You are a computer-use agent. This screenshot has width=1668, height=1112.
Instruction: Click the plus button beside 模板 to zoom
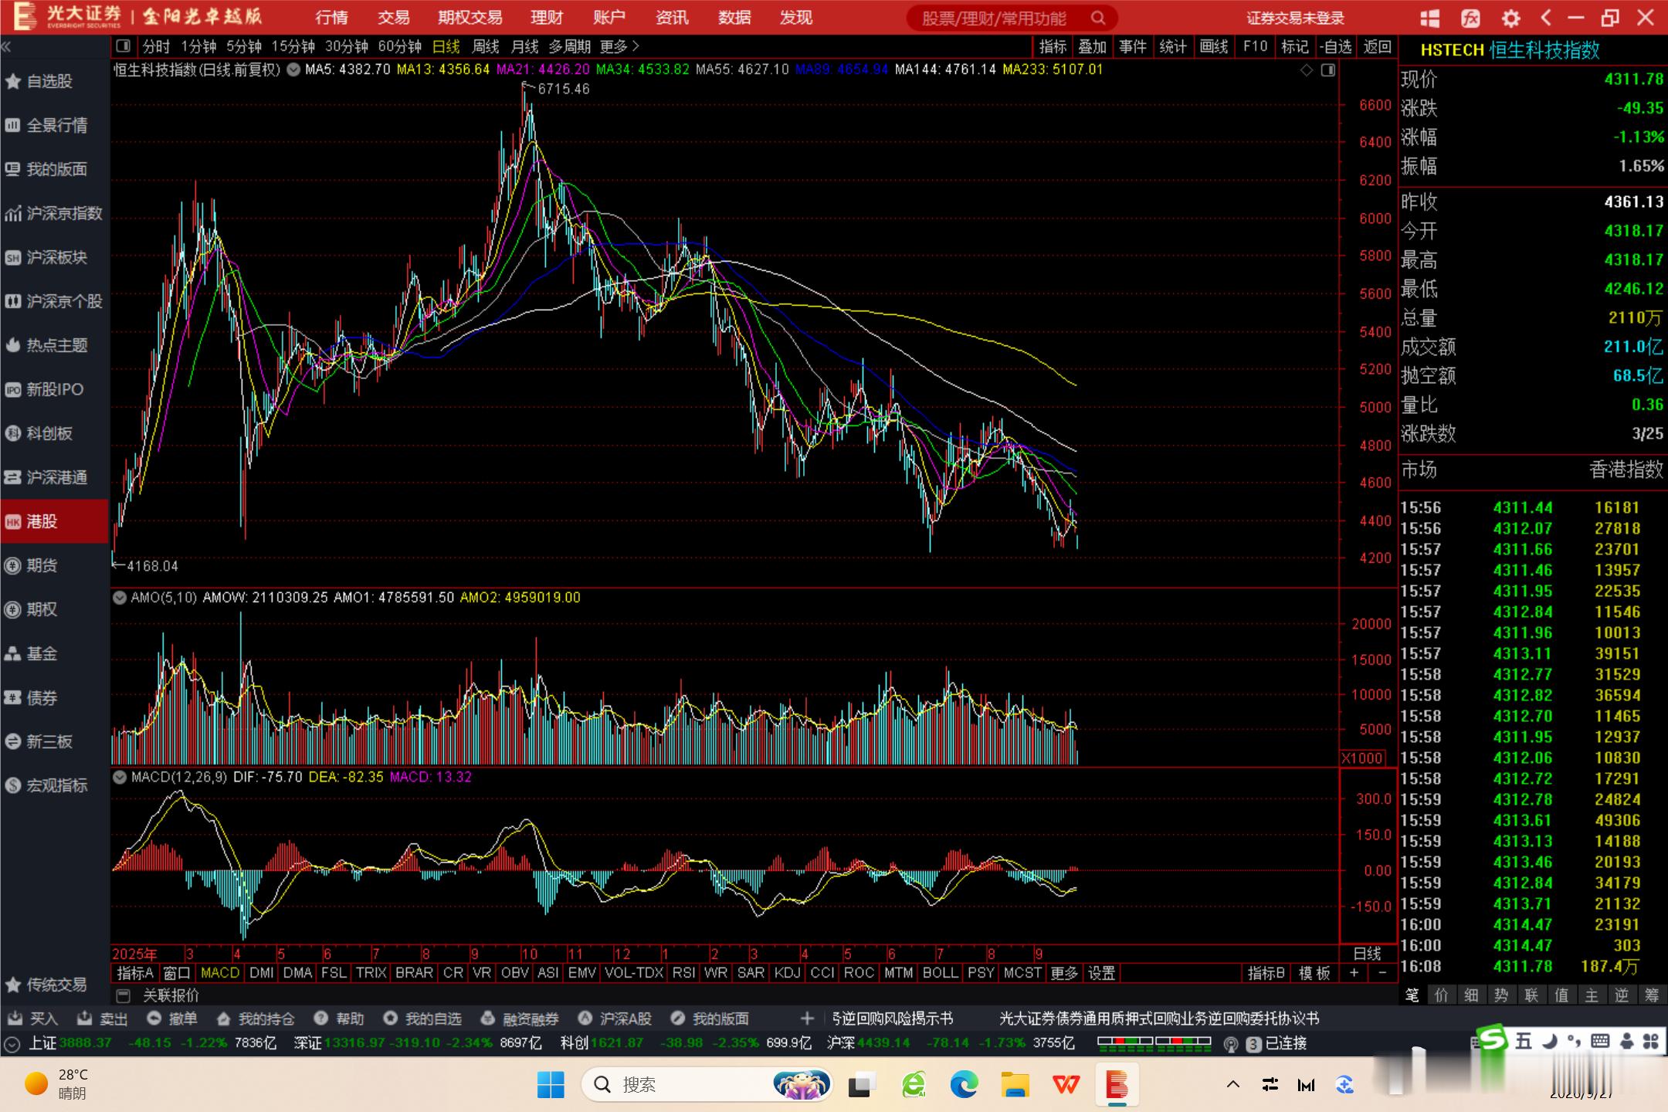[1354, 973]
